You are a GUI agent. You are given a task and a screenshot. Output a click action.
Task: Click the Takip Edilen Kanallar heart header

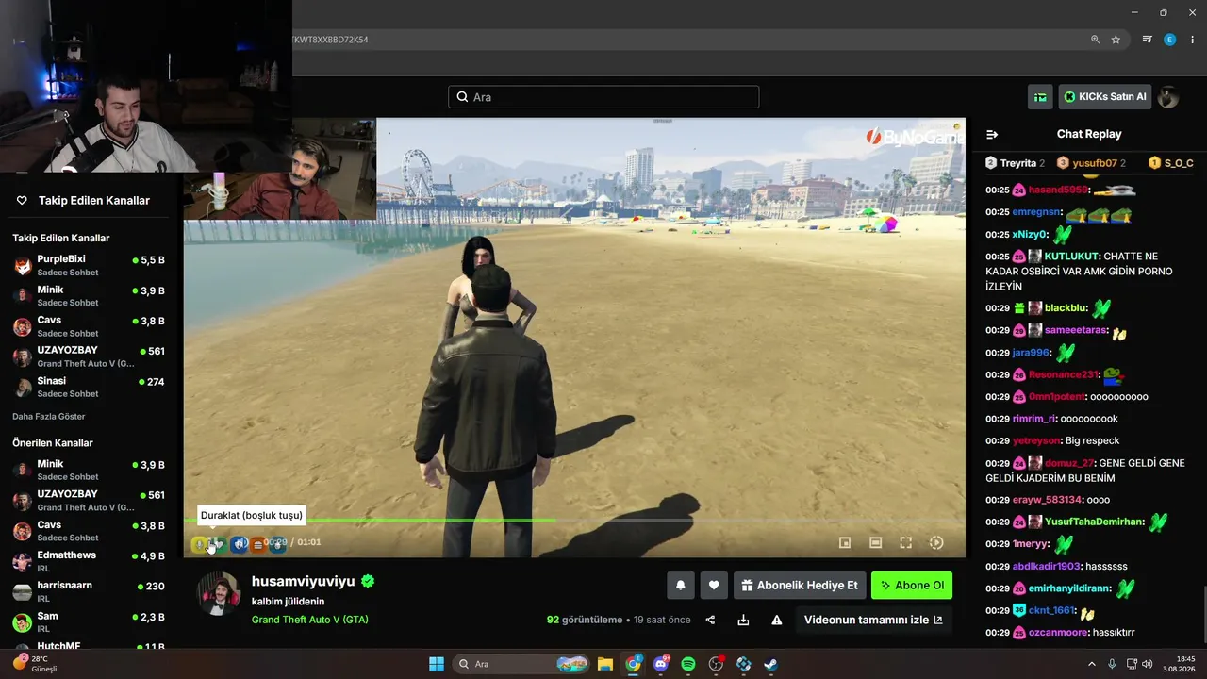[x=83, y=201]
